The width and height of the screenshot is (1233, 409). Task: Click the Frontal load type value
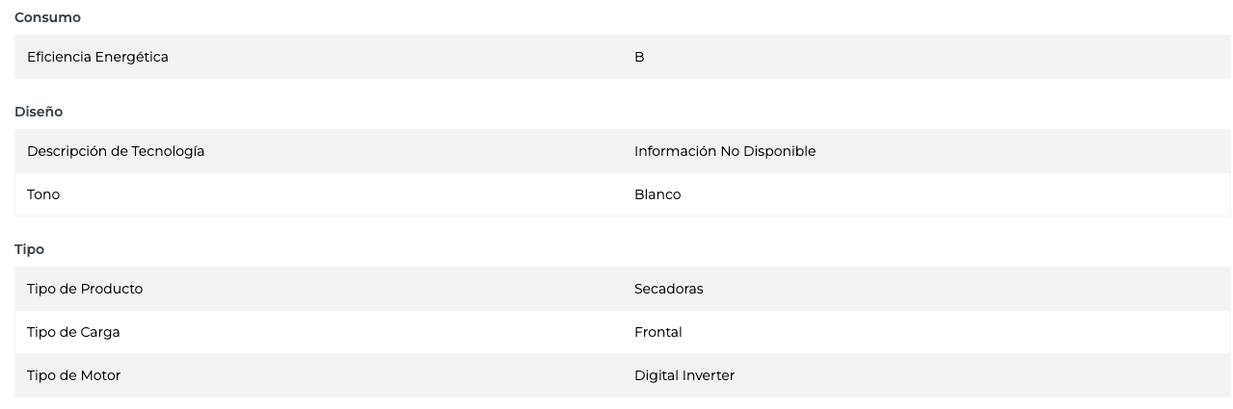[657, 332]
